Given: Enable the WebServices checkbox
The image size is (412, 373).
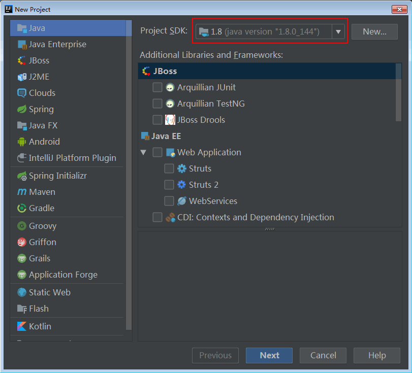Looking at the screenshot, I should click(x=169, y=201).
